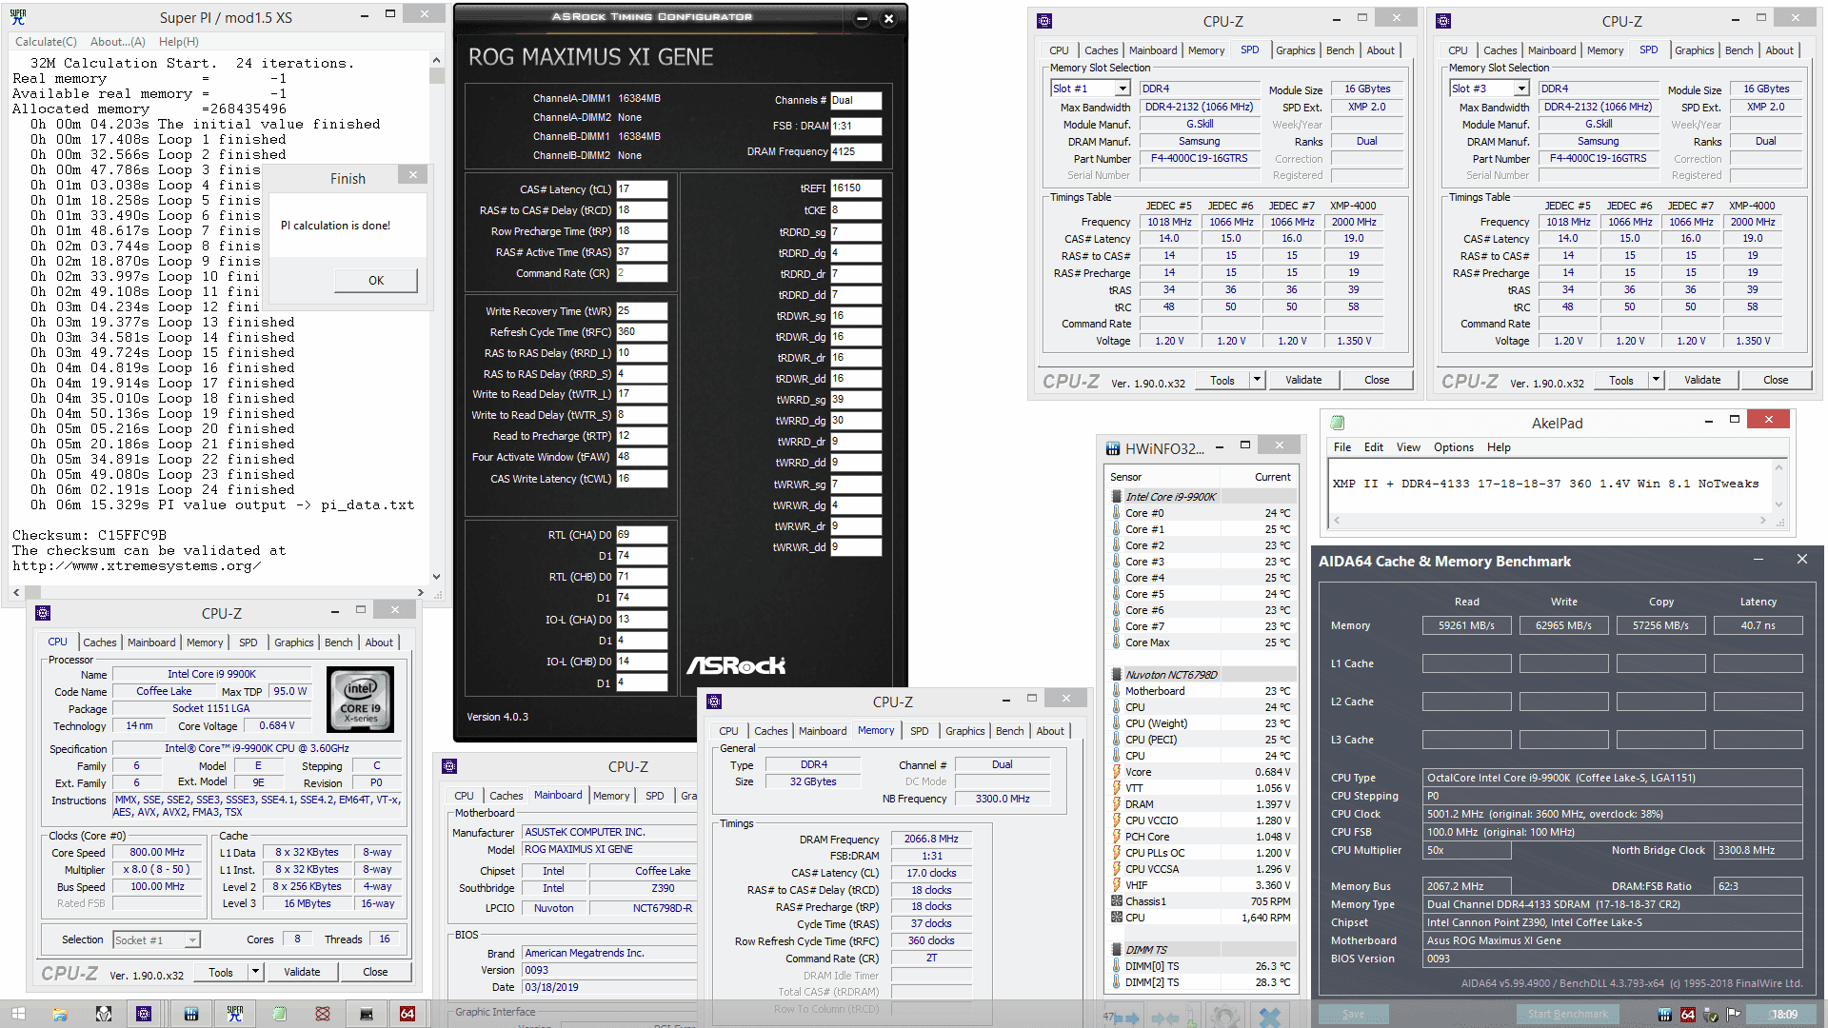Open the File menu in AkelPad
Image resolution: width=1828 pixels, height=1028 pixels.
coord(1342,447)
